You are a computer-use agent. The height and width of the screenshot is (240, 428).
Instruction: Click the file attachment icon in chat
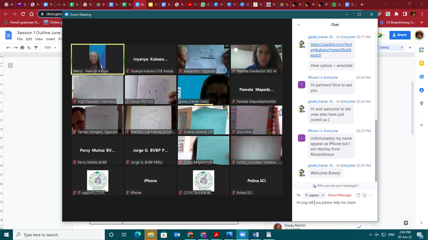pyautogui.click(x=358, y=195)
